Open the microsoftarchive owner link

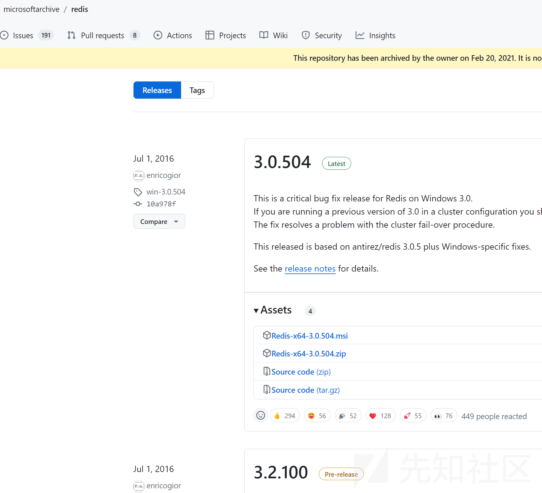(x=31, y=9)
